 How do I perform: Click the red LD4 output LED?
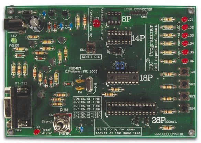[185, 44]
